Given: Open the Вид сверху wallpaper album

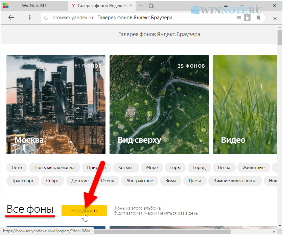Looking at the screenshot, I should (x=159, y=104).
